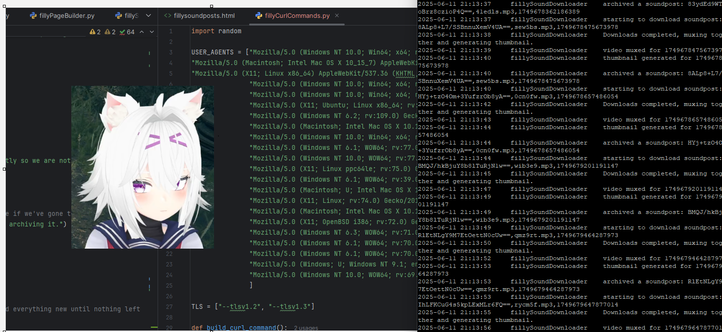Open the truncated fillyS editor tab
Image resolution: width=722 pixels, height=332 pixels.
coord(127,15)
